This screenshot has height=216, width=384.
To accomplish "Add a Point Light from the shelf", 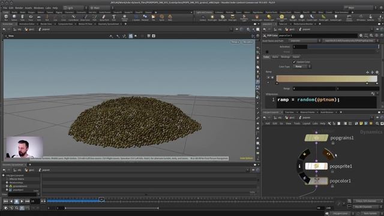I will click(x=212, y=17).
